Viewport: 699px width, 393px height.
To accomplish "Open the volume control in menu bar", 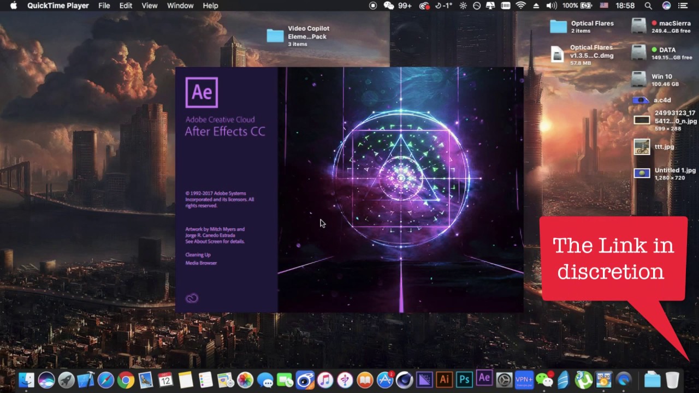I will coord(552,5).
